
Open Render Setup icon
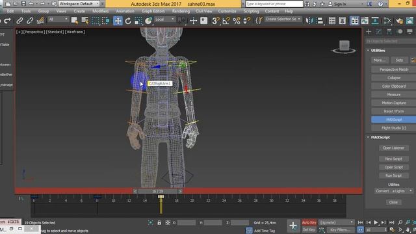(399, 21)
